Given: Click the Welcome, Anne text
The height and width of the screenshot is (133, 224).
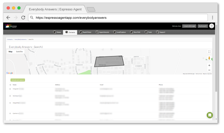Looking at the screenshot, I should click(x=176, y=26).
